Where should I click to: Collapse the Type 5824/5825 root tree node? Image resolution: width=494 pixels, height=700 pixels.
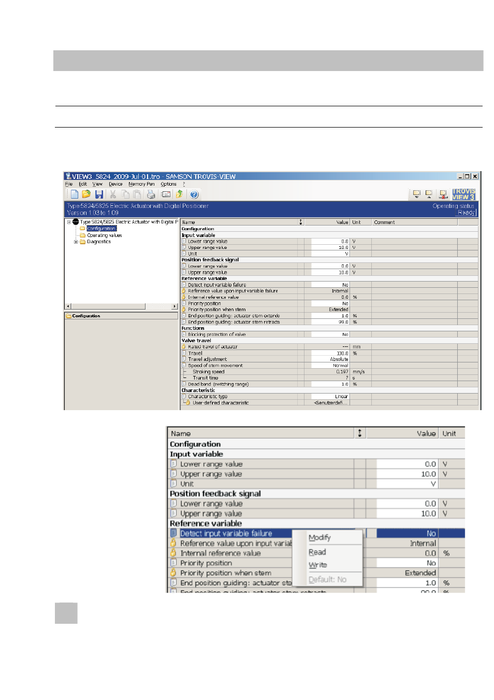click(x=69, y=222)
